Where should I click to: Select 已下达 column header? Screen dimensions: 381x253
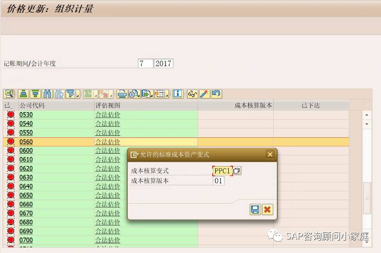click(x=311, y=105)
